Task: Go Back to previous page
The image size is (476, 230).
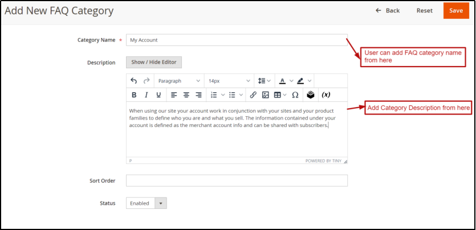Action: click(x=388, y=11)
